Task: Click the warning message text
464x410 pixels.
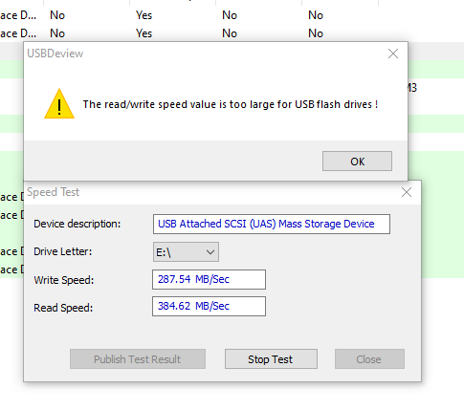Action: [x=231, y=104]
